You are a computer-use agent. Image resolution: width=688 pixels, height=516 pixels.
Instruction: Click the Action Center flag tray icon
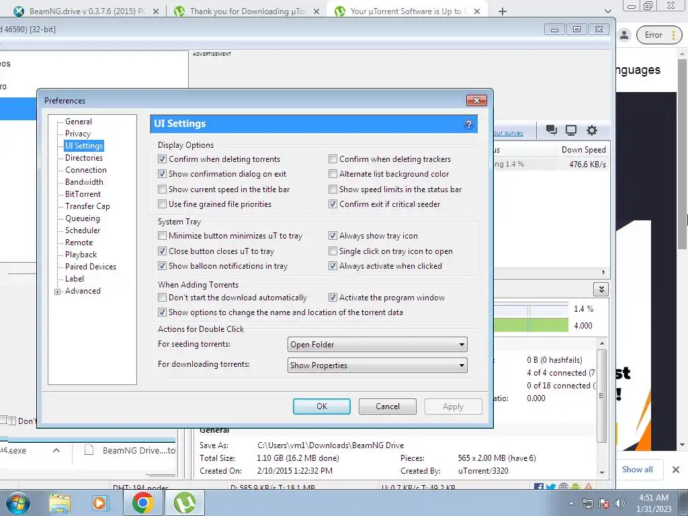coord(604,503)
